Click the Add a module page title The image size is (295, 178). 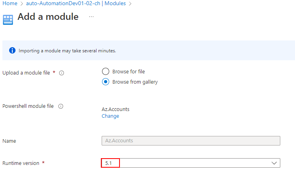coord(48,17)
